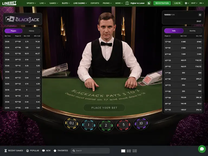Expand the Games dropdown
This screenshot has width=208, height=156.
click(x=54, y=3)
